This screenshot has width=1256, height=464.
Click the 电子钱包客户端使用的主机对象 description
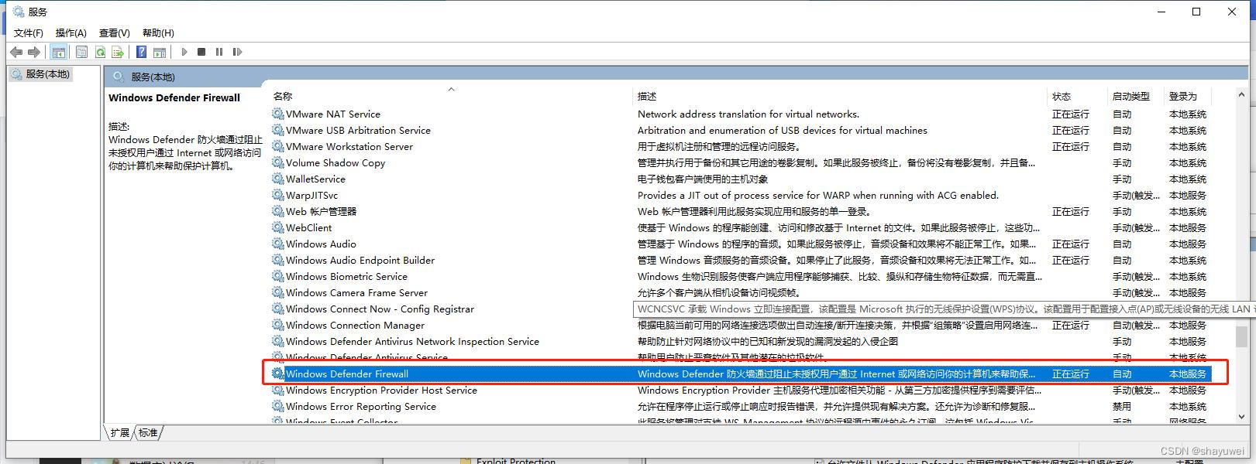pyautogui.click(x=703, y=179)
